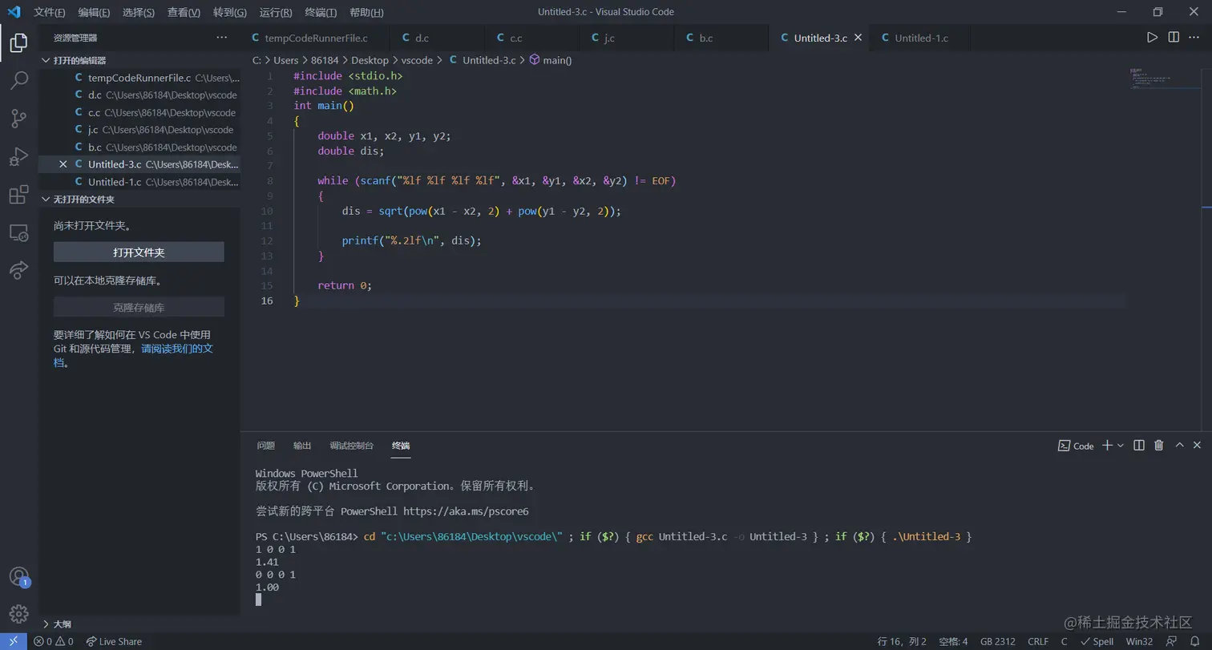Switch to the 调试控制台 panel tab

point(351,446)
